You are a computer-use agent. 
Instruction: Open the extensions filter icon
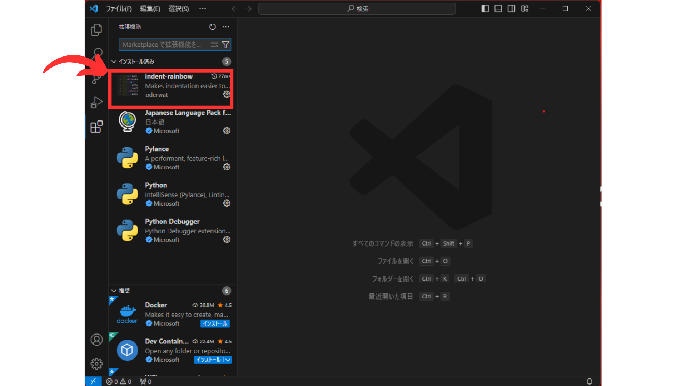(x=225, y=44)
